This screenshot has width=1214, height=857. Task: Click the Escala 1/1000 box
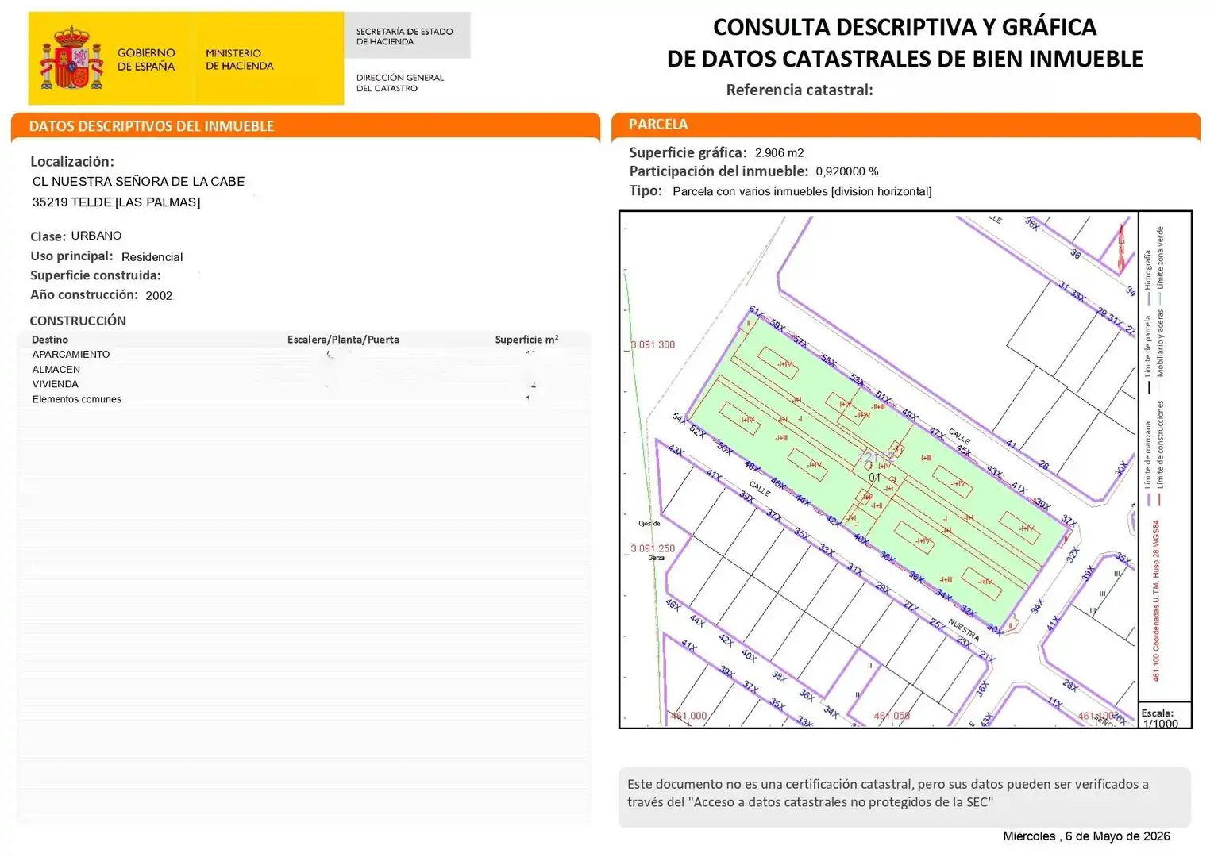point(1165,716)
